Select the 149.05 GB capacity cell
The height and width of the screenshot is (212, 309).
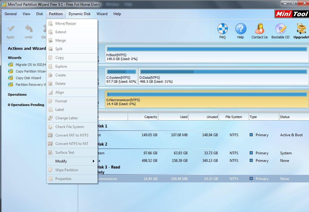coord(150,135)
